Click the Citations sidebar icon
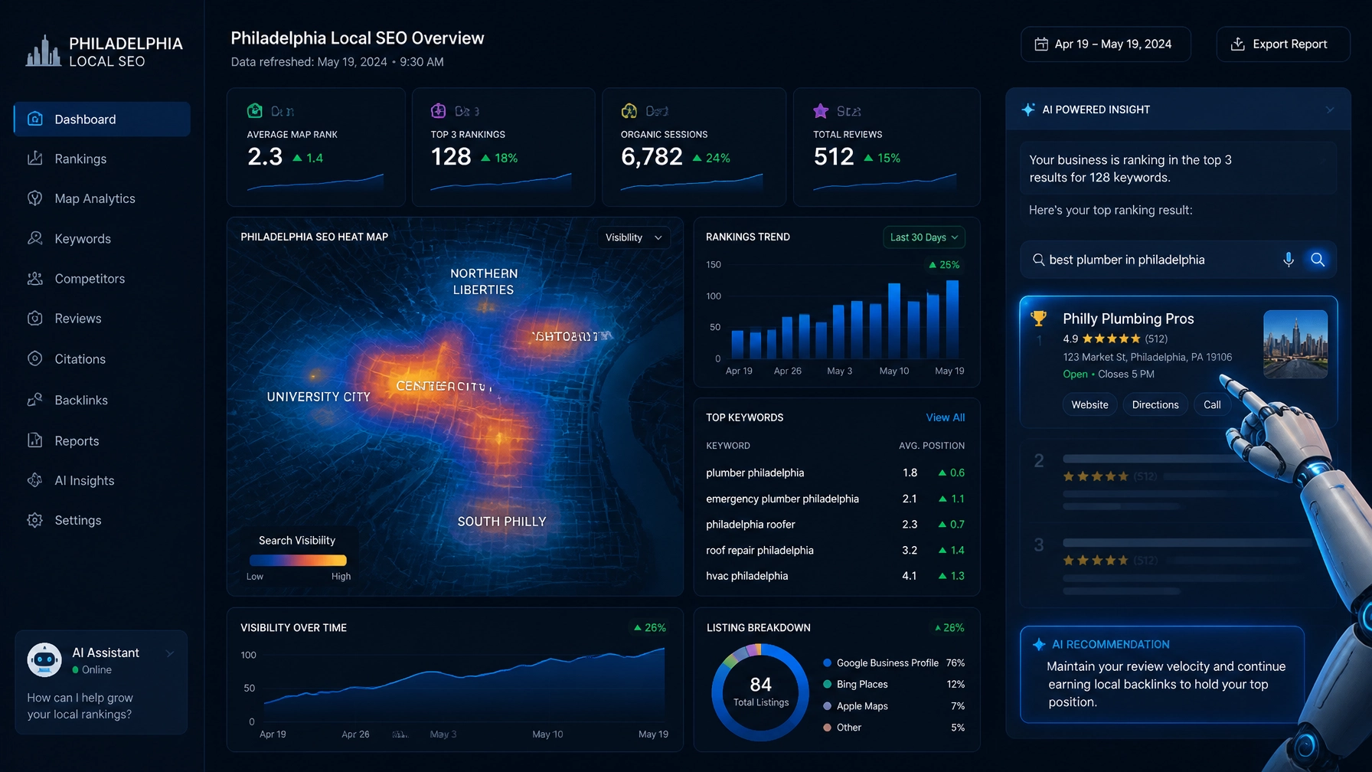This screenshot has width=1372, height=772. pos(34,358)
